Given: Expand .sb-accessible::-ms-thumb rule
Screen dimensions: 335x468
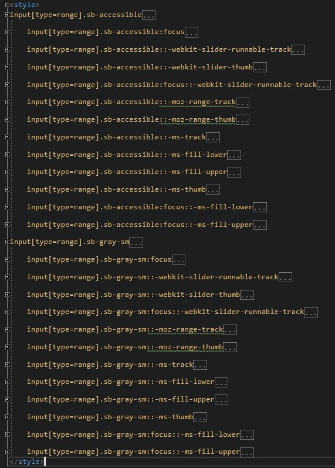Looking at the screenshot, I should 7,189.
